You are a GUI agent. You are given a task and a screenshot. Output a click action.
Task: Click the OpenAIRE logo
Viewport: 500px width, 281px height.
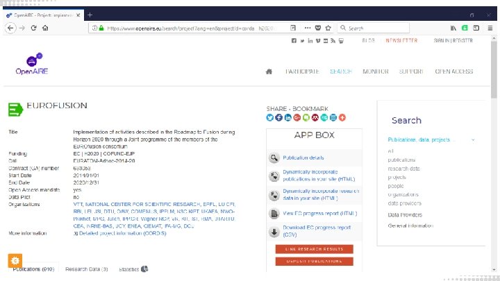tap(32, 64)
